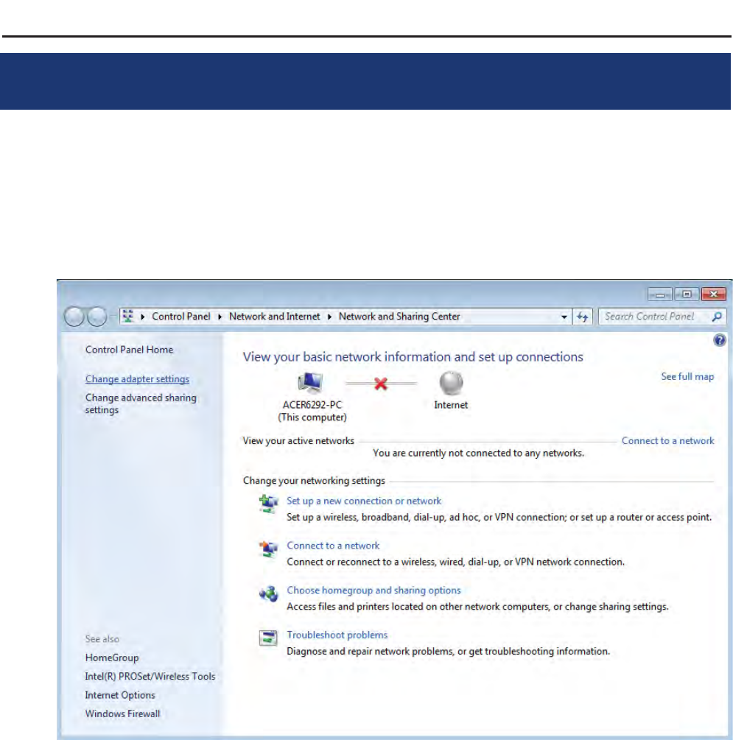Click the ACER6292-PC computer icon
The height and width of the screenshot is (740, 733).
coord(310,383)
